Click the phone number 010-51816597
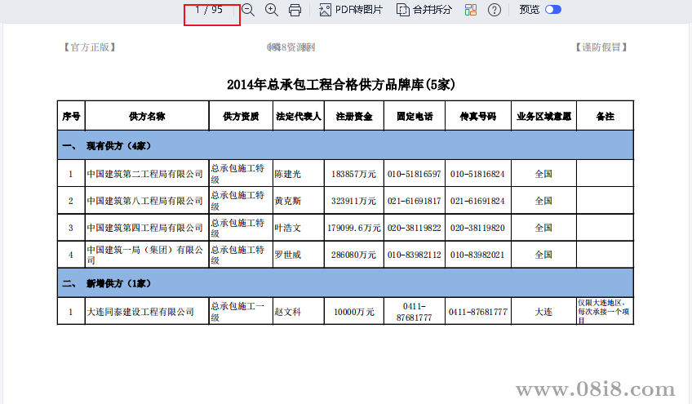 [x=414, y=174]
